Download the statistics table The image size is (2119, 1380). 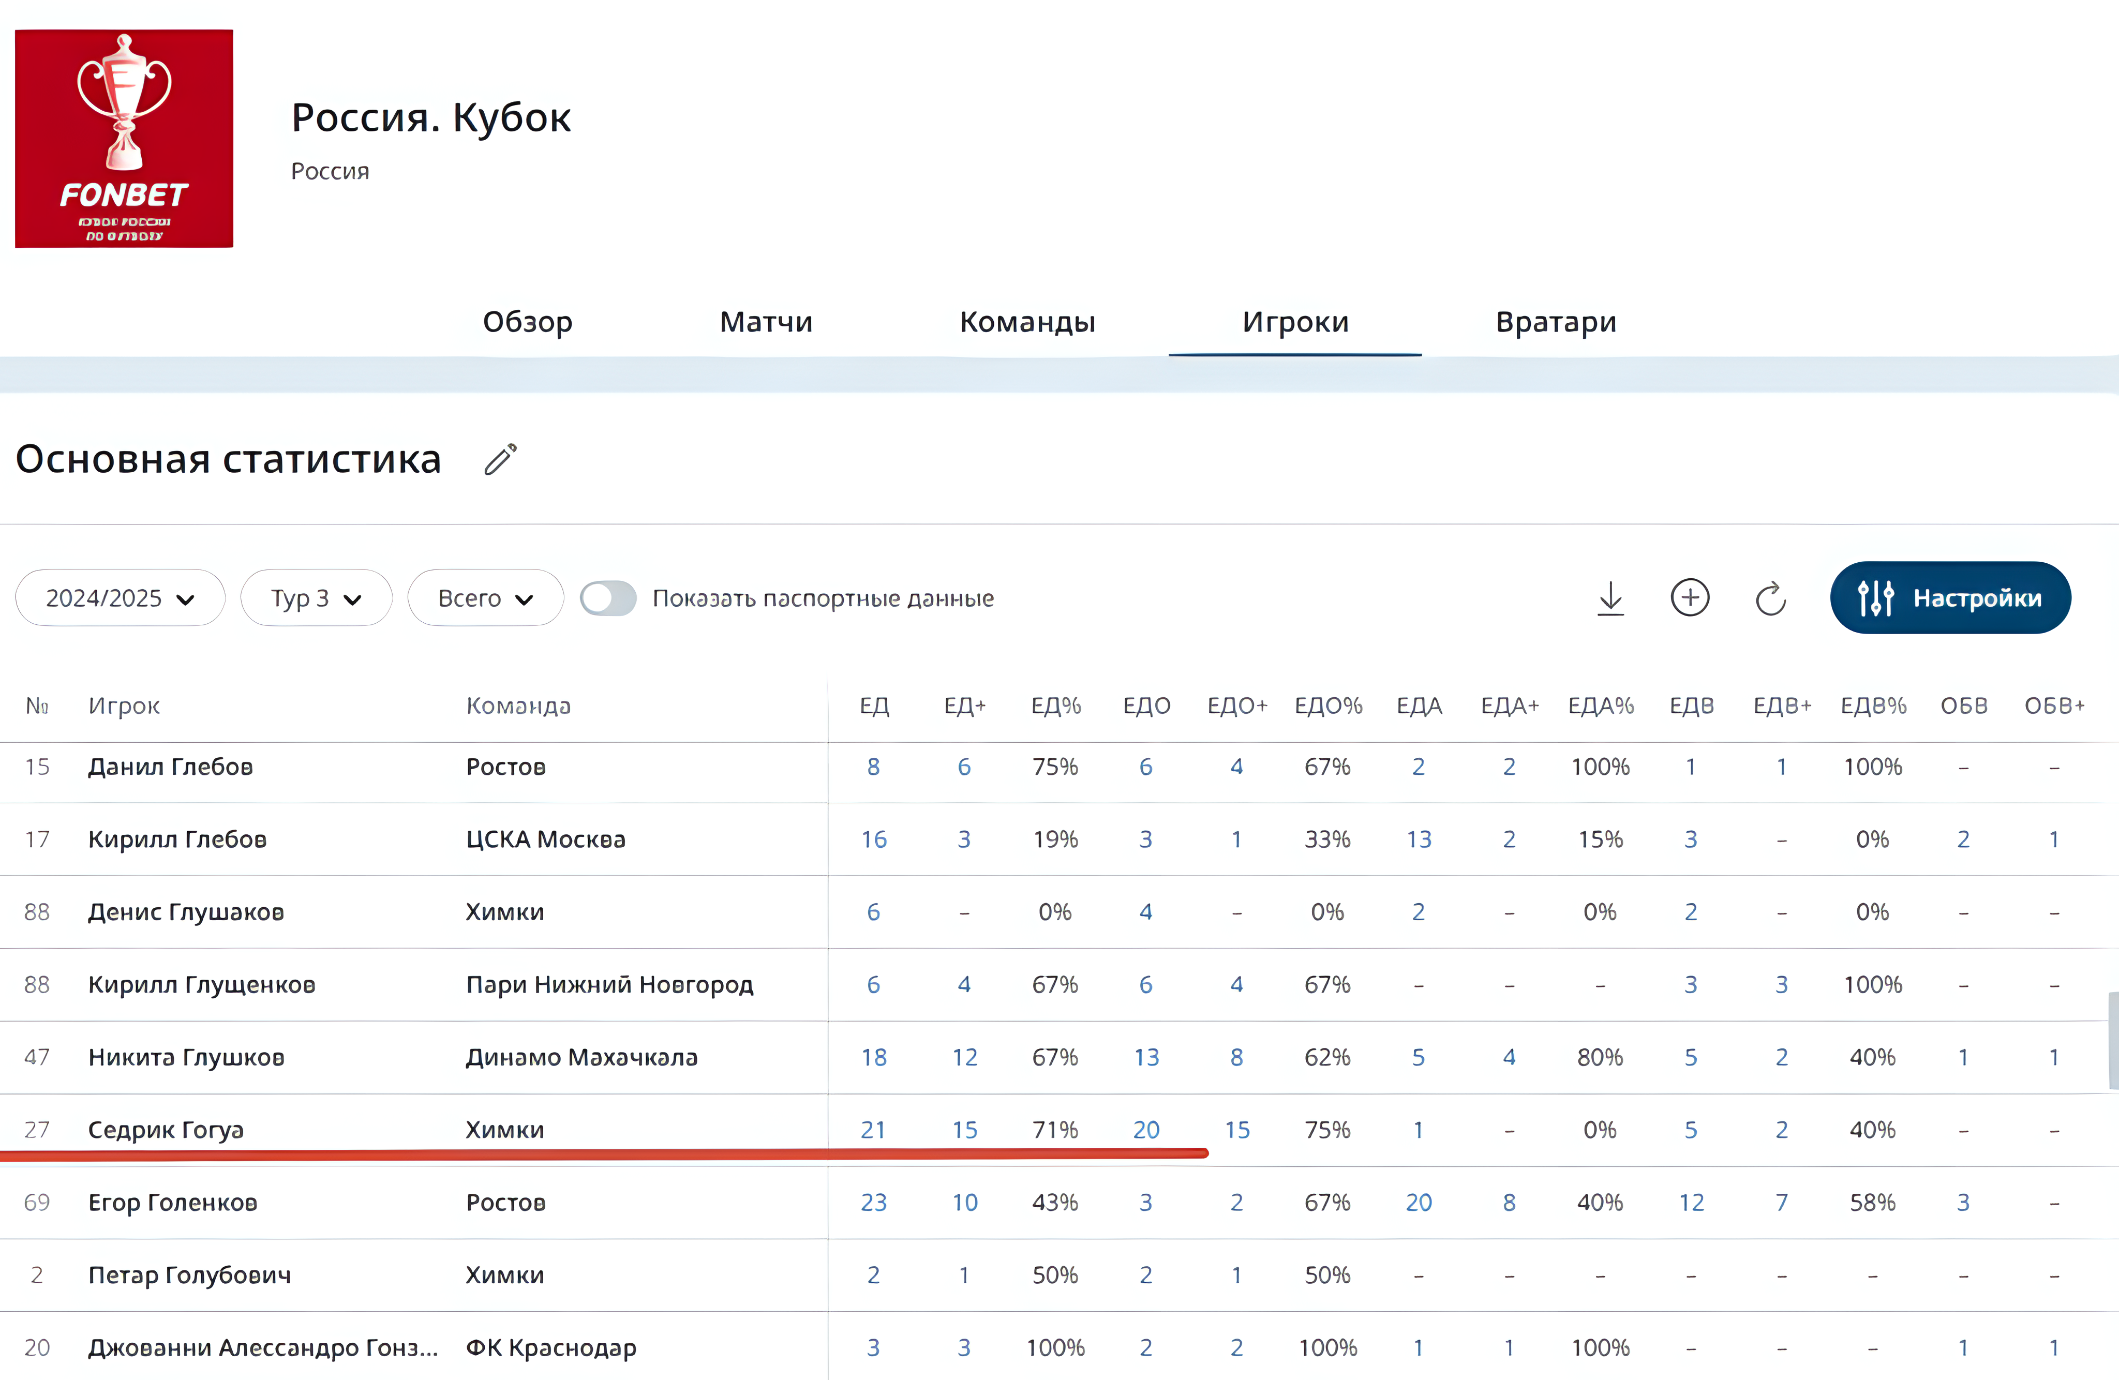coord(1610,598)
